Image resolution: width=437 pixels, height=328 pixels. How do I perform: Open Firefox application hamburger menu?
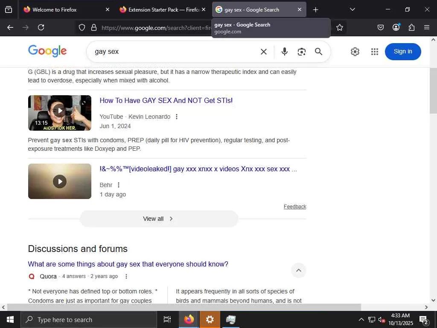(x=426, y=27)
